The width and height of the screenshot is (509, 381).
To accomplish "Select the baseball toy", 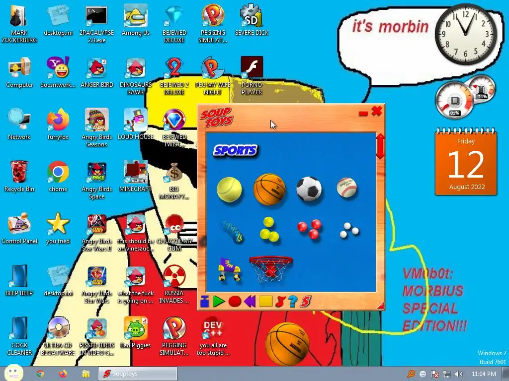I will (x=346, y=188).
